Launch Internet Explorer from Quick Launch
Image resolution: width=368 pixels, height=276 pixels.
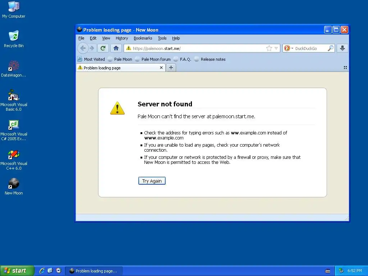pyautogui.click(x=42, y=271)
